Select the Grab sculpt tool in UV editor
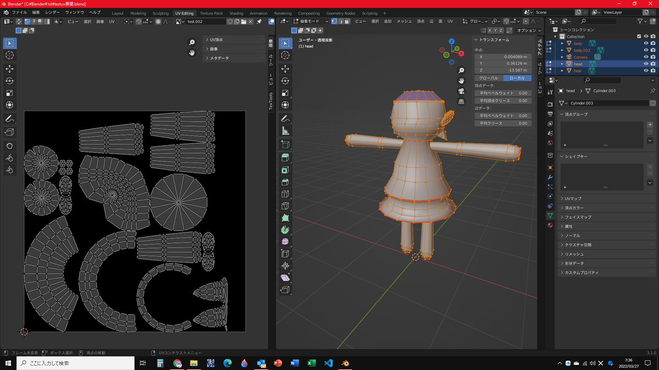This screenshot has height=370, width=659. click(9, 146)
